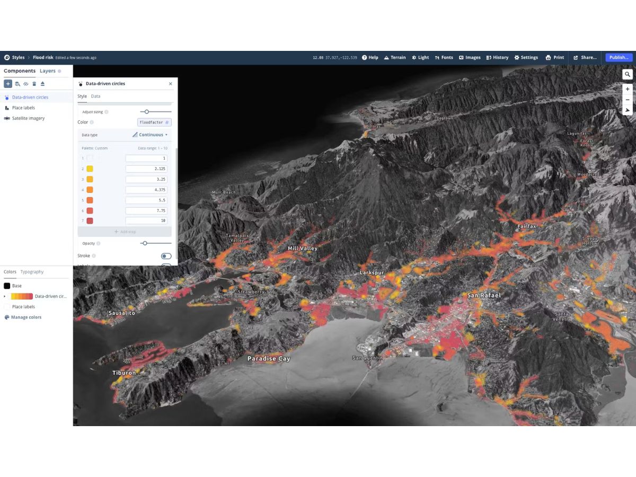Image resolution: width=636 pixels, height=477 pixels.
Task: Open Images manager in the top toolbar
Action: 470,57
